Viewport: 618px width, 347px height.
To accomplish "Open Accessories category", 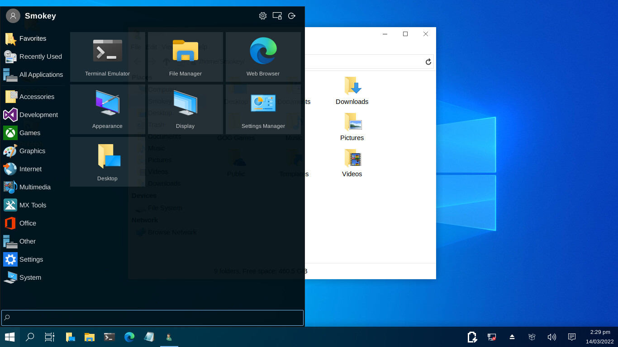I will click(x=34, y=97).
